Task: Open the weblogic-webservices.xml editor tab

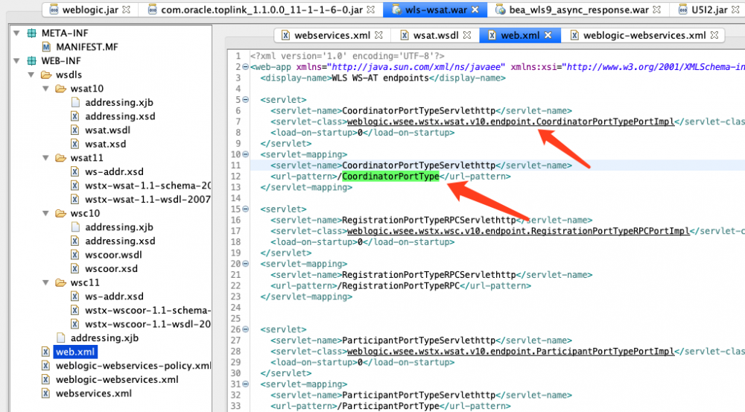Action: click(644, 35)
